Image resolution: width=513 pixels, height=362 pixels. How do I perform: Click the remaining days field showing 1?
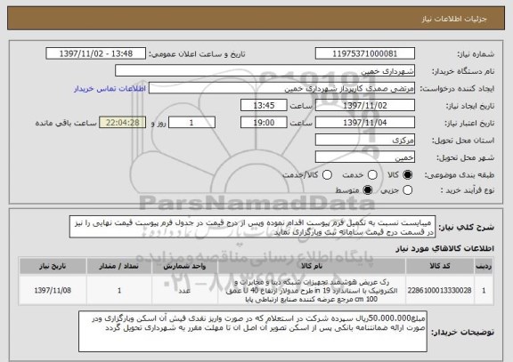[191, 123]
